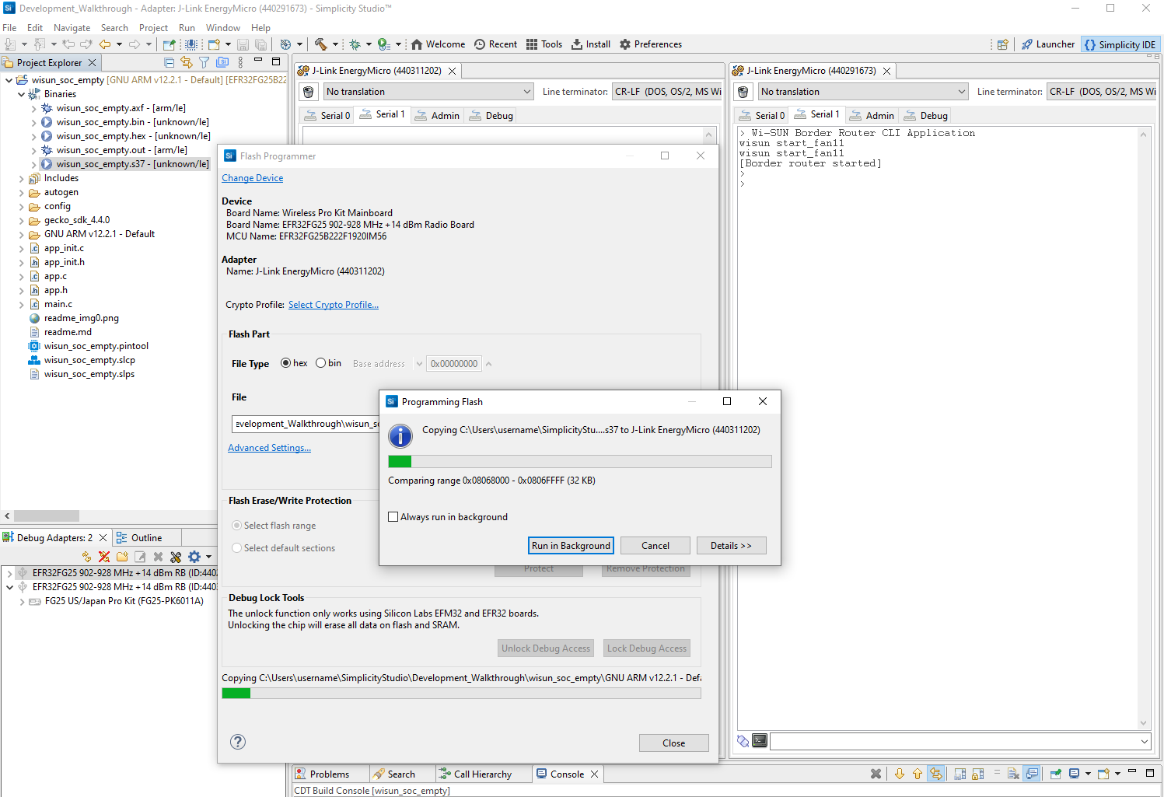
Task: Click the build hammer icon in toolbar
Action: pyautogui.click(x=320, y=44)
